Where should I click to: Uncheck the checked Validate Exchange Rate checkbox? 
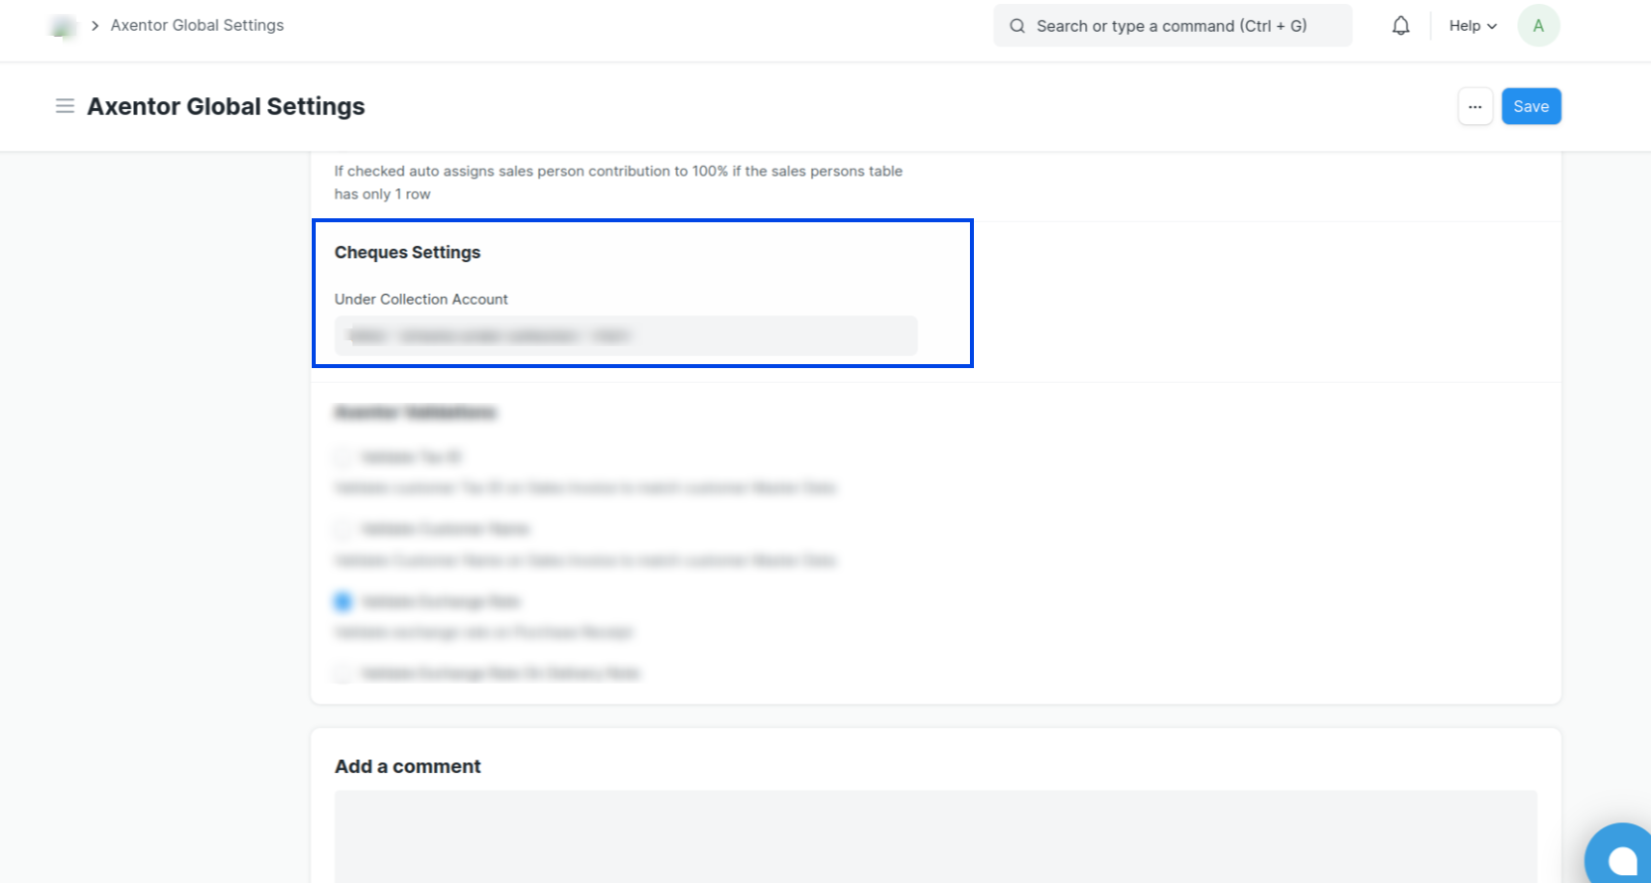coord(343,601)
